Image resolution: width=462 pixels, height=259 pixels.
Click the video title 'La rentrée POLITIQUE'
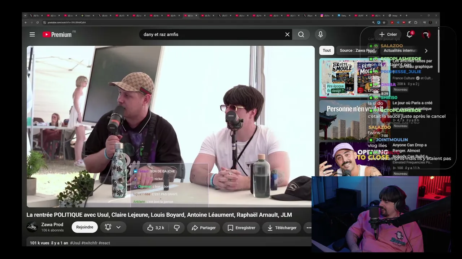point(159,215)
